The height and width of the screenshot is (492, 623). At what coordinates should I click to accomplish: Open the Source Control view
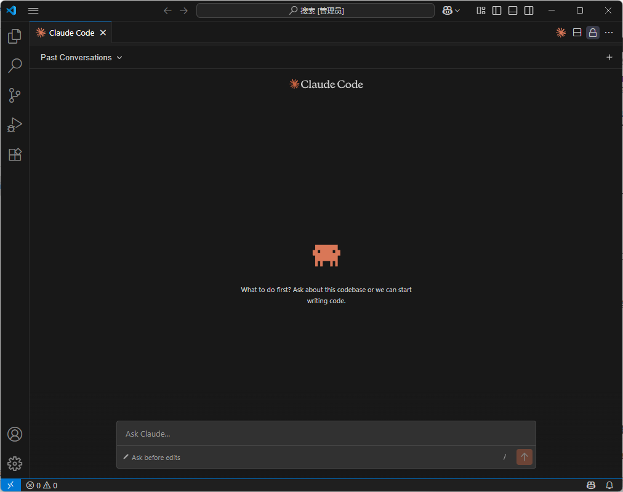pyautogui.click(x=15, y=95)
